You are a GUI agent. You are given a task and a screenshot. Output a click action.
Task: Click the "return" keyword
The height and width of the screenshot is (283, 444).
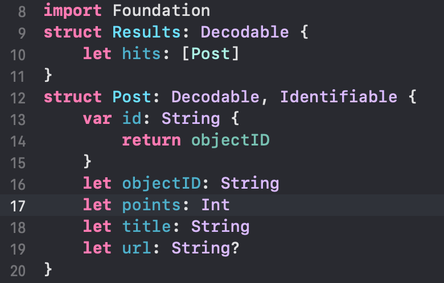(151, 140)
